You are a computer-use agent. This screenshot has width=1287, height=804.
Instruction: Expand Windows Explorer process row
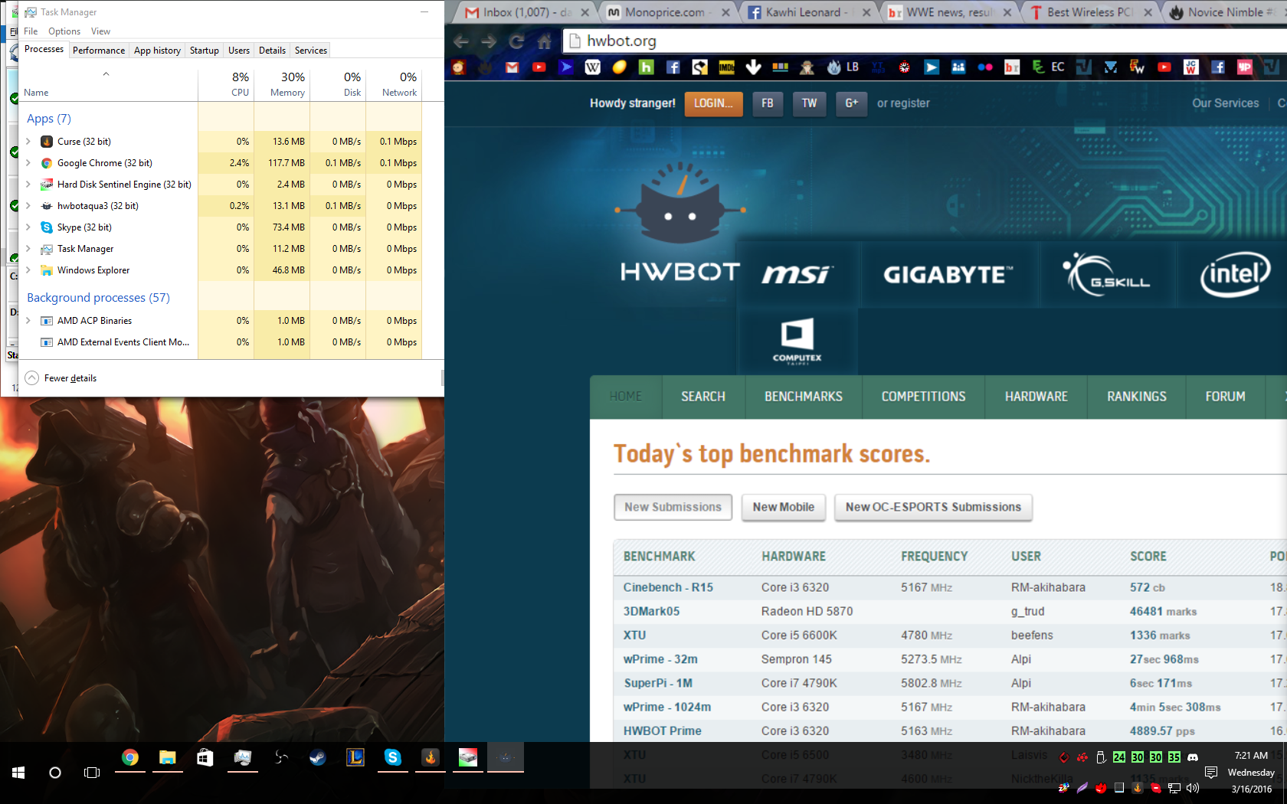[28, 270]
